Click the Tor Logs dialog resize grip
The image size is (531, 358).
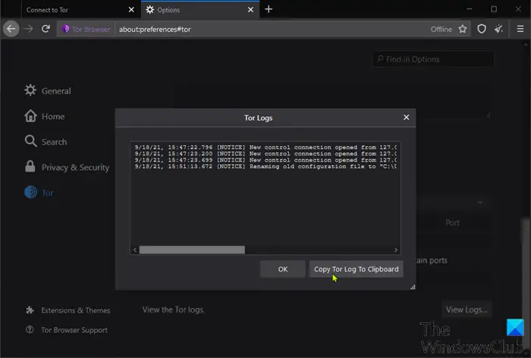tap(413, 287)
